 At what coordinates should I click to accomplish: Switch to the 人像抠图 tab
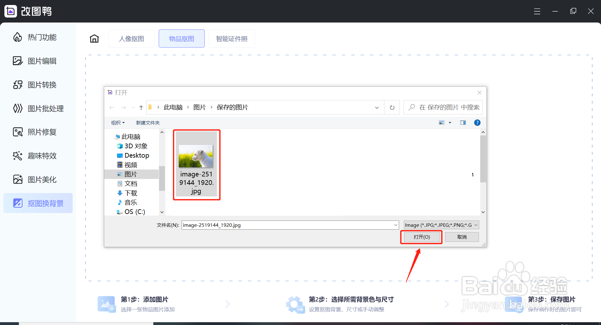(131, 38)
